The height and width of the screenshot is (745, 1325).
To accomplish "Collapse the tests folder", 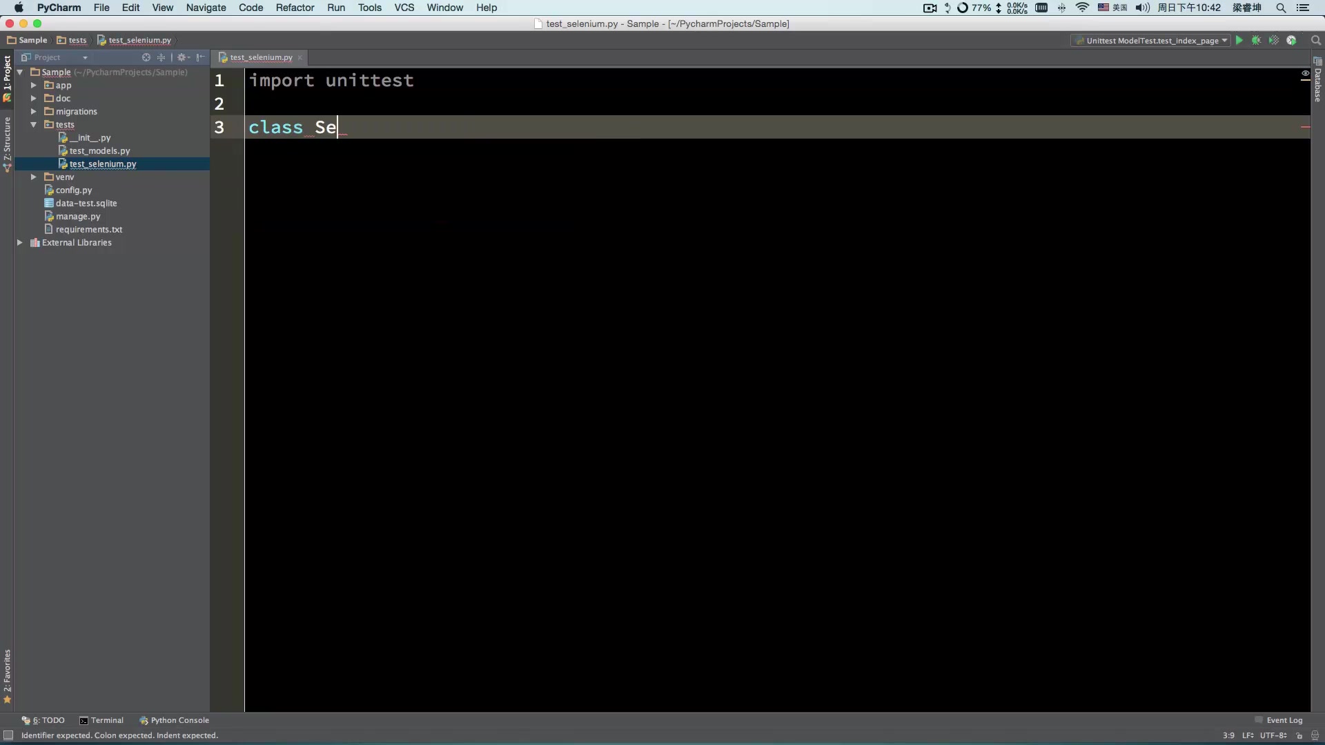I will pos(33,125).
